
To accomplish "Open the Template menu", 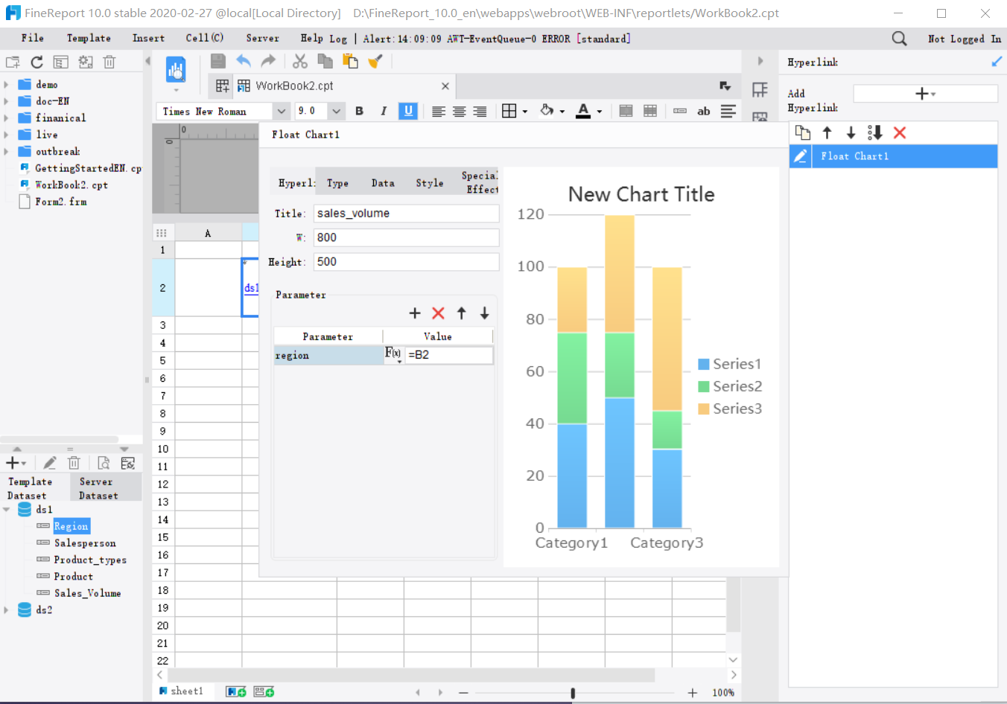I will pos(89,38).
